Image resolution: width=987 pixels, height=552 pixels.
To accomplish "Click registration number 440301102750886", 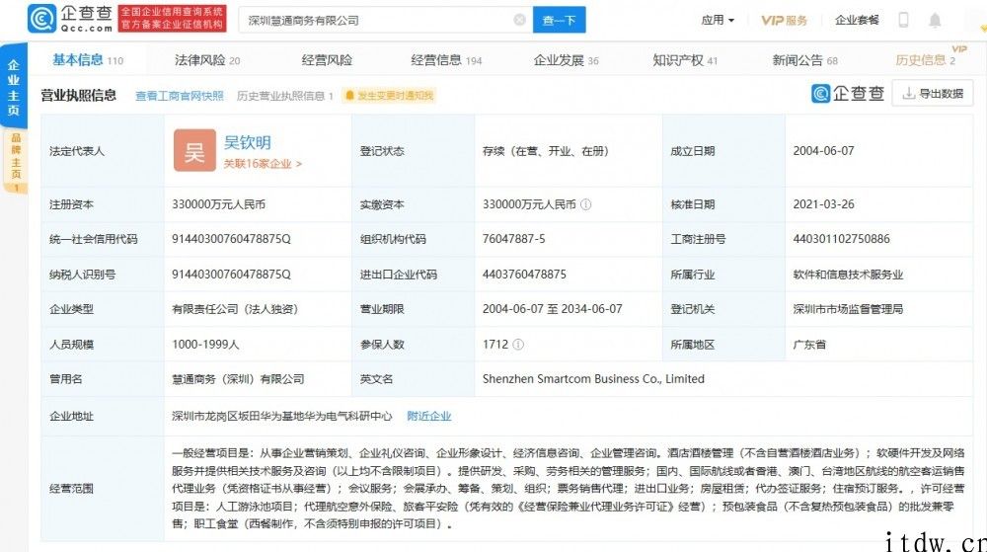I will (x=842, y=239).
